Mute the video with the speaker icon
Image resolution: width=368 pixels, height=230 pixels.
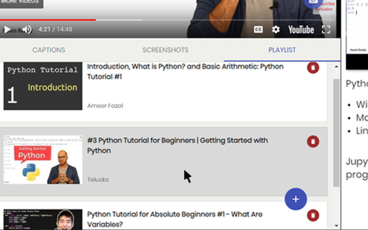pos(28,30)
